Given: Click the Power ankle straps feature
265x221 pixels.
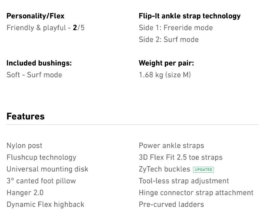Looking at the screenshot, I should pos(171,146).
